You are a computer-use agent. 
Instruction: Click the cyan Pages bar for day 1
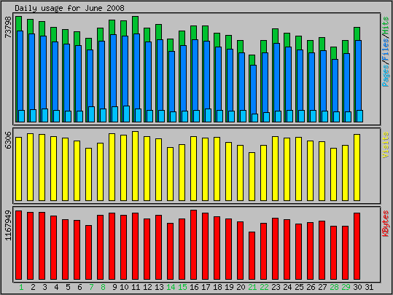22,117
